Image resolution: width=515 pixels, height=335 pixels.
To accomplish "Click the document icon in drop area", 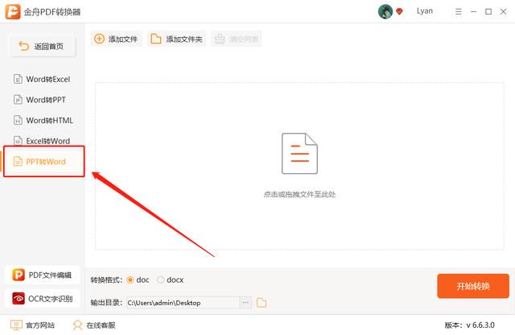I will click(299, 154).
